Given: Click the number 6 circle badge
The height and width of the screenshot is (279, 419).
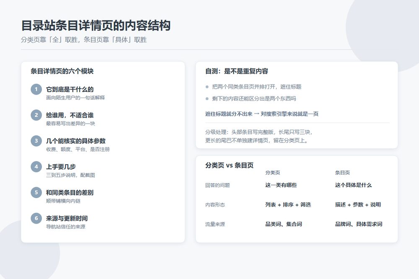Looking at the screenshot, I should point(36,218).
